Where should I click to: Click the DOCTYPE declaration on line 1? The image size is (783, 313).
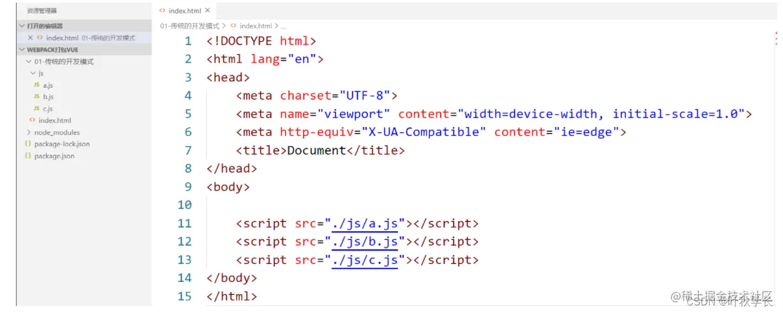(x=261, y=41)
